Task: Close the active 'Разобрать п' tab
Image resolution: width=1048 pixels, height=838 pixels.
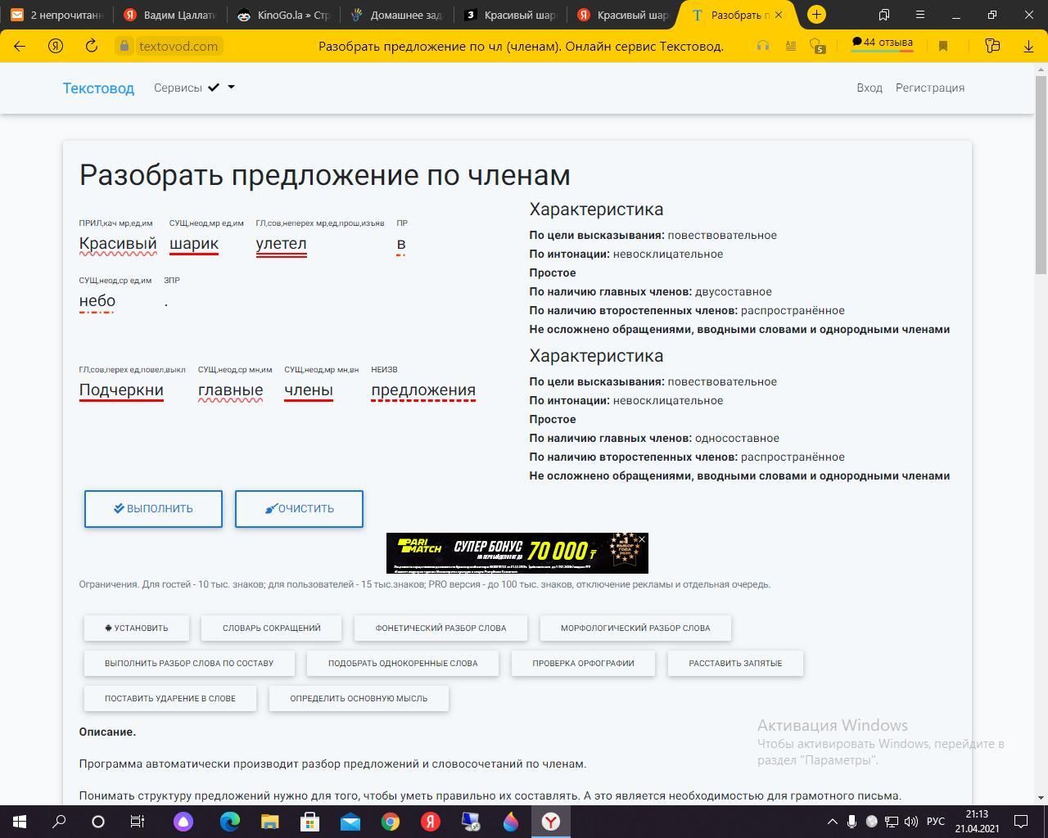Action: pos(779,15)
